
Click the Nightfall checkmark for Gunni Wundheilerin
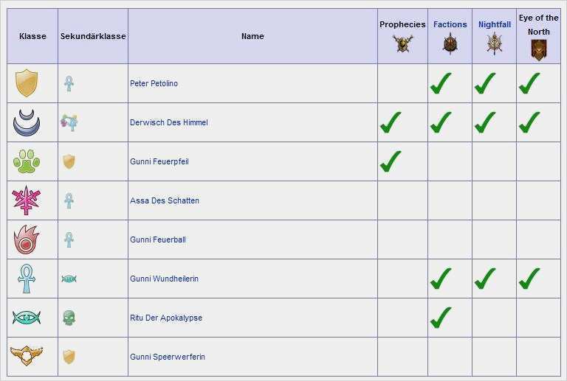(x=484, y=279)
